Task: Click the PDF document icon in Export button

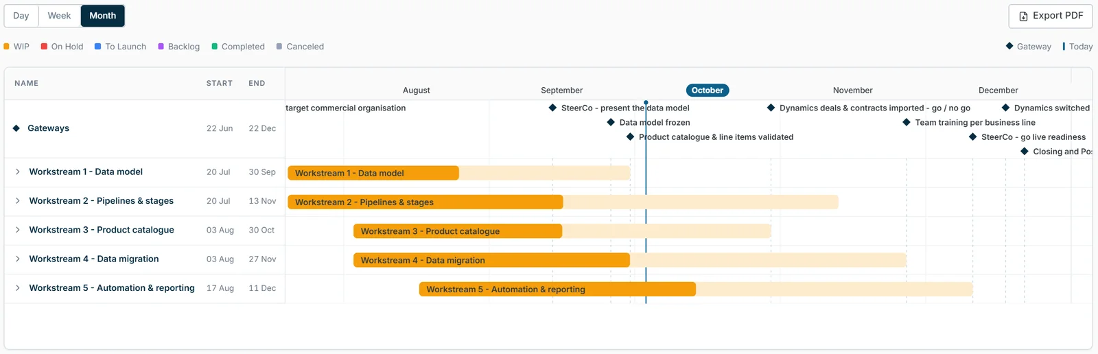Action: 1023,16
